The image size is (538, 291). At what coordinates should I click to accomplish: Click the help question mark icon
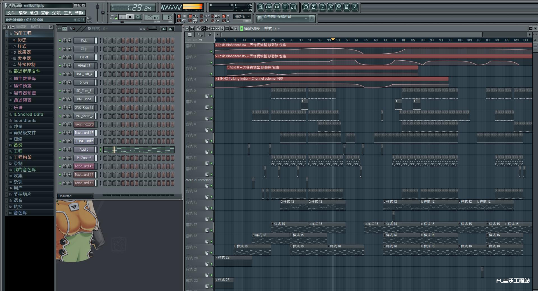pyautogui.click(x=354, y=7)
